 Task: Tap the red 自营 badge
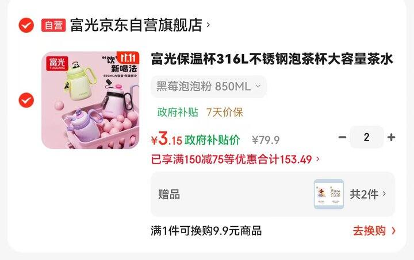[x=53, y=25]
